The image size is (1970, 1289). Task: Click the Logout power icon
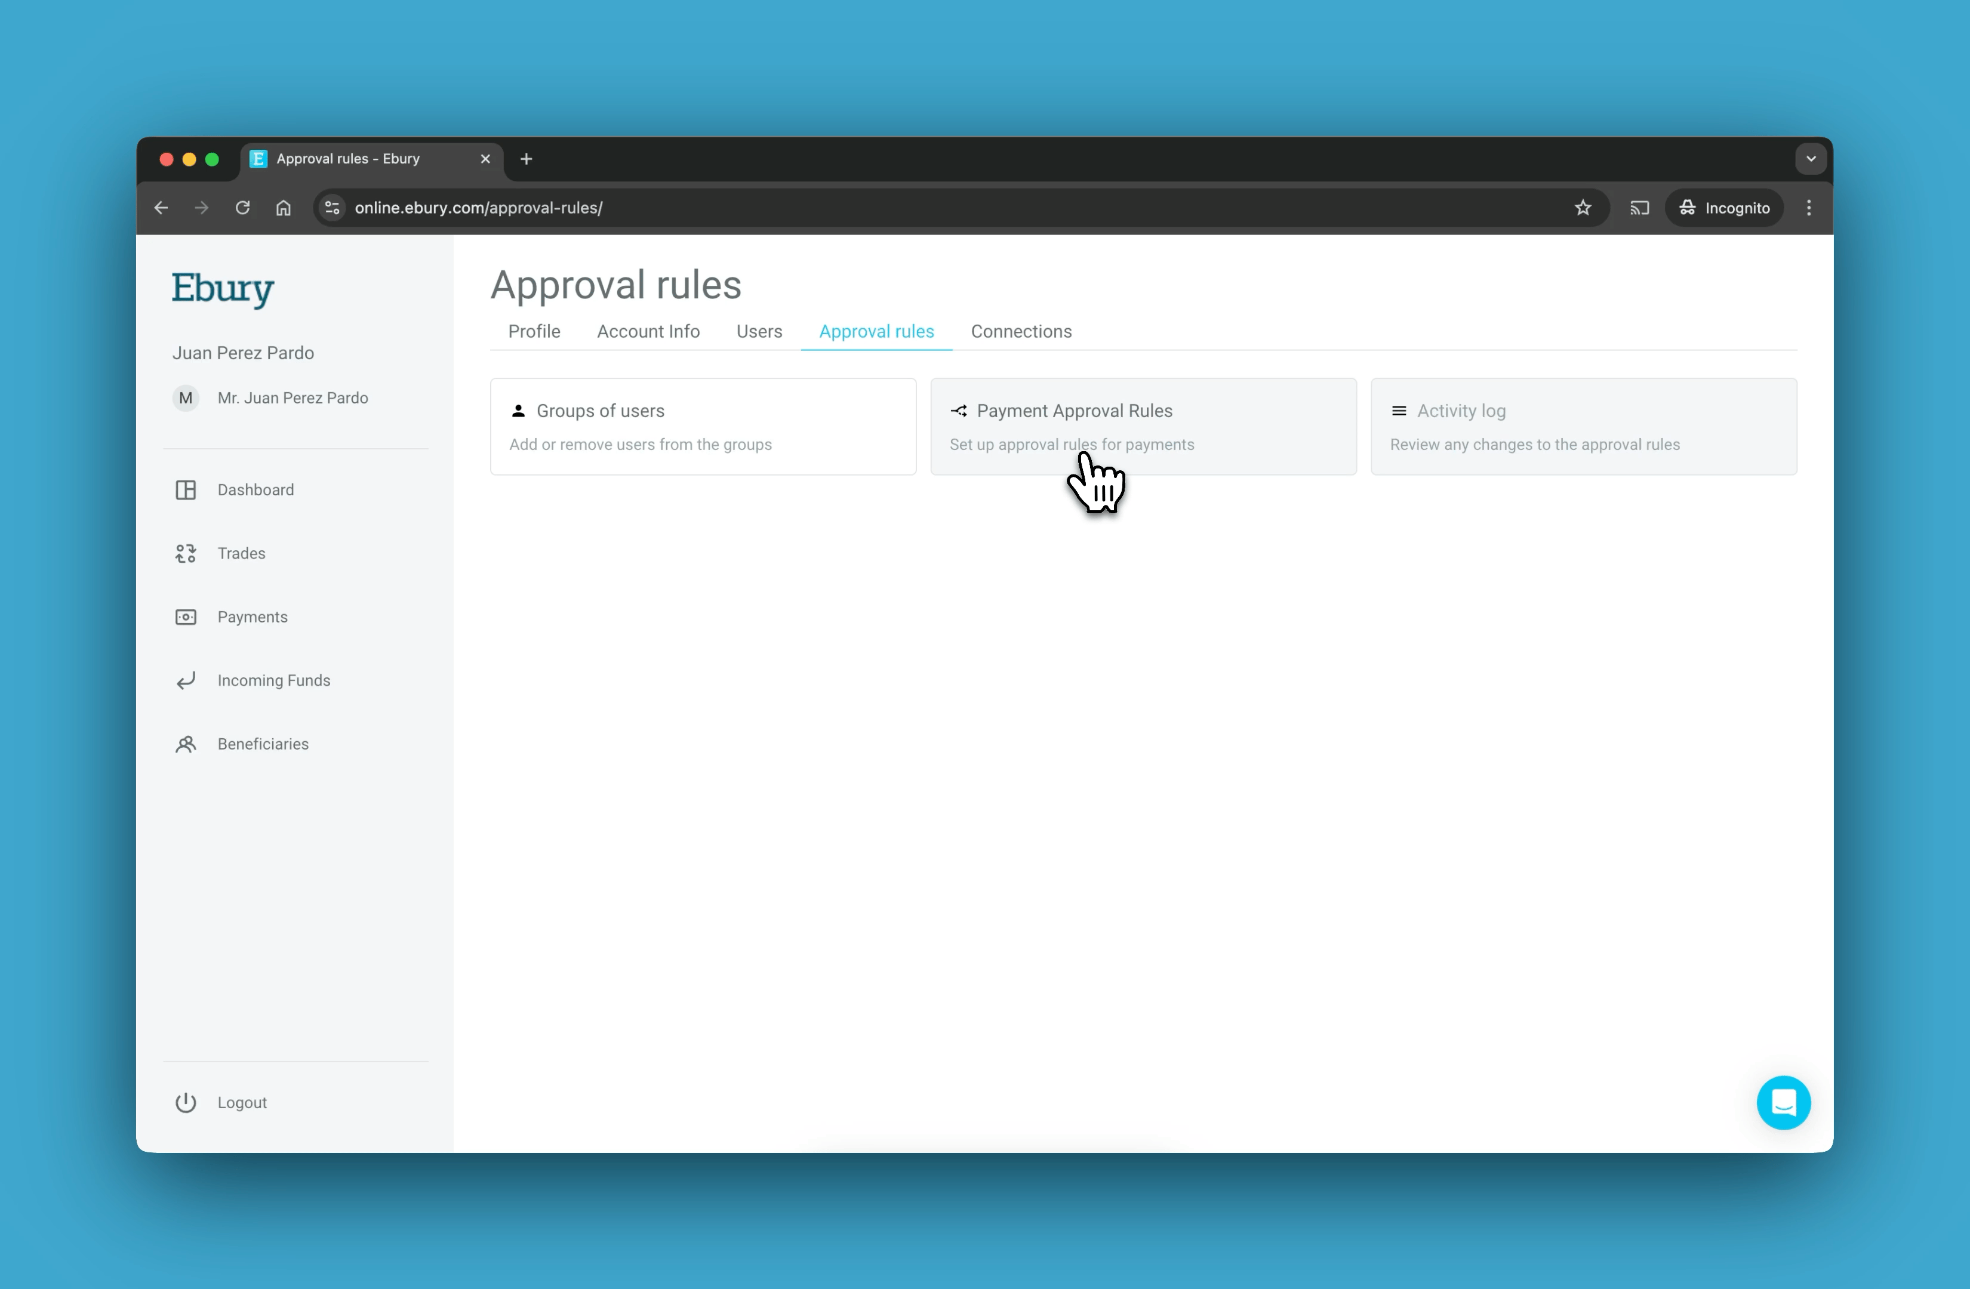click(x=186, y=1103)
